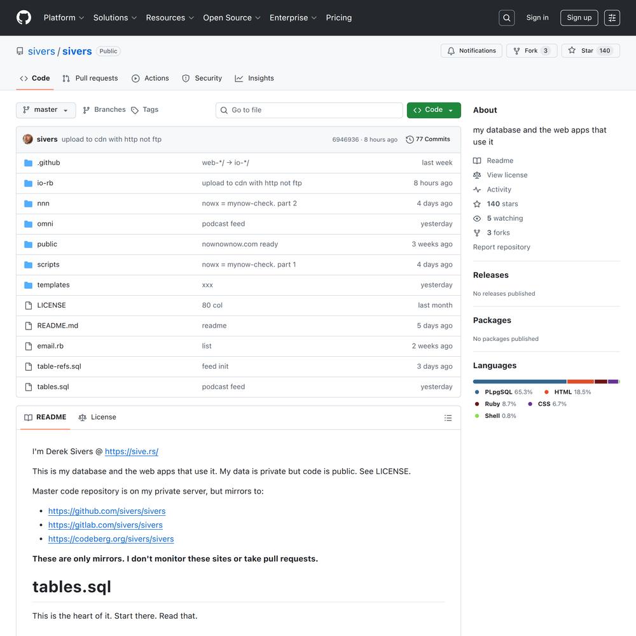The image size is (636, 636).
Task: Open the master branch dropdown
Action: (46, 110)
